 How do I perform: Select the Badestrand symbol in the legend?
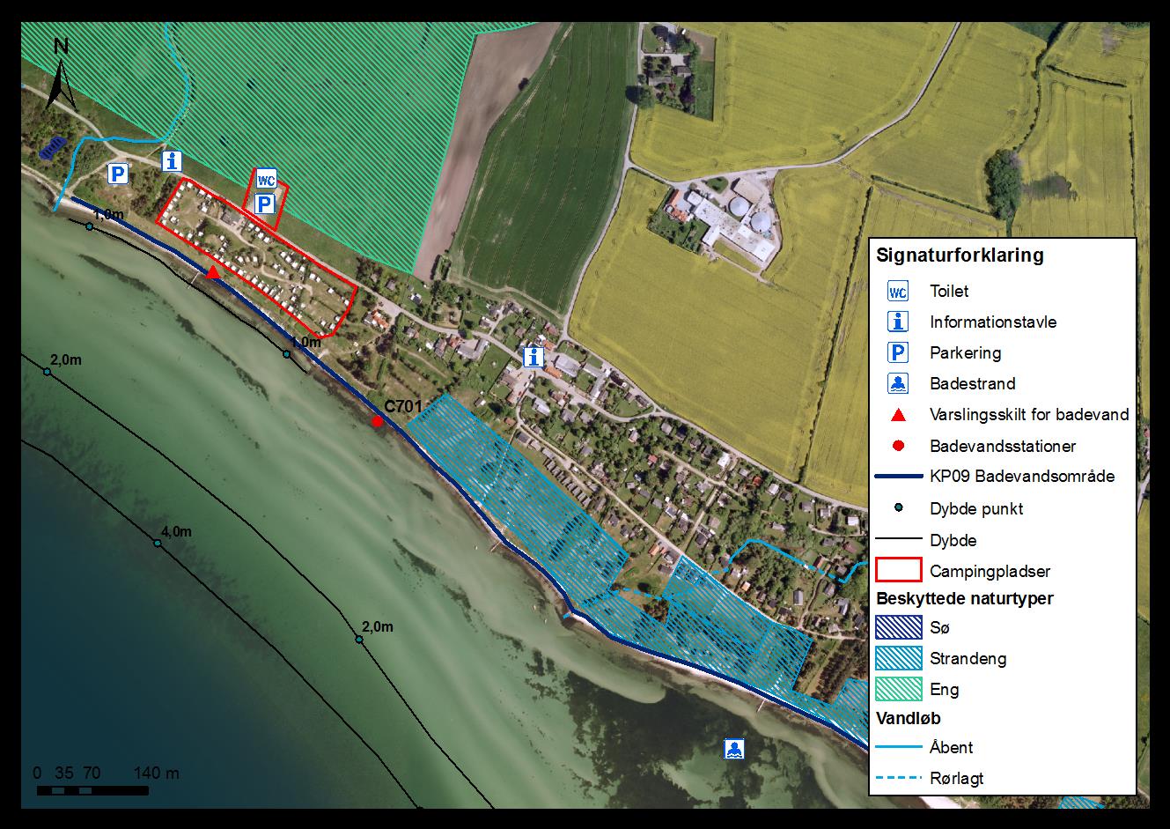pos(897,384)
